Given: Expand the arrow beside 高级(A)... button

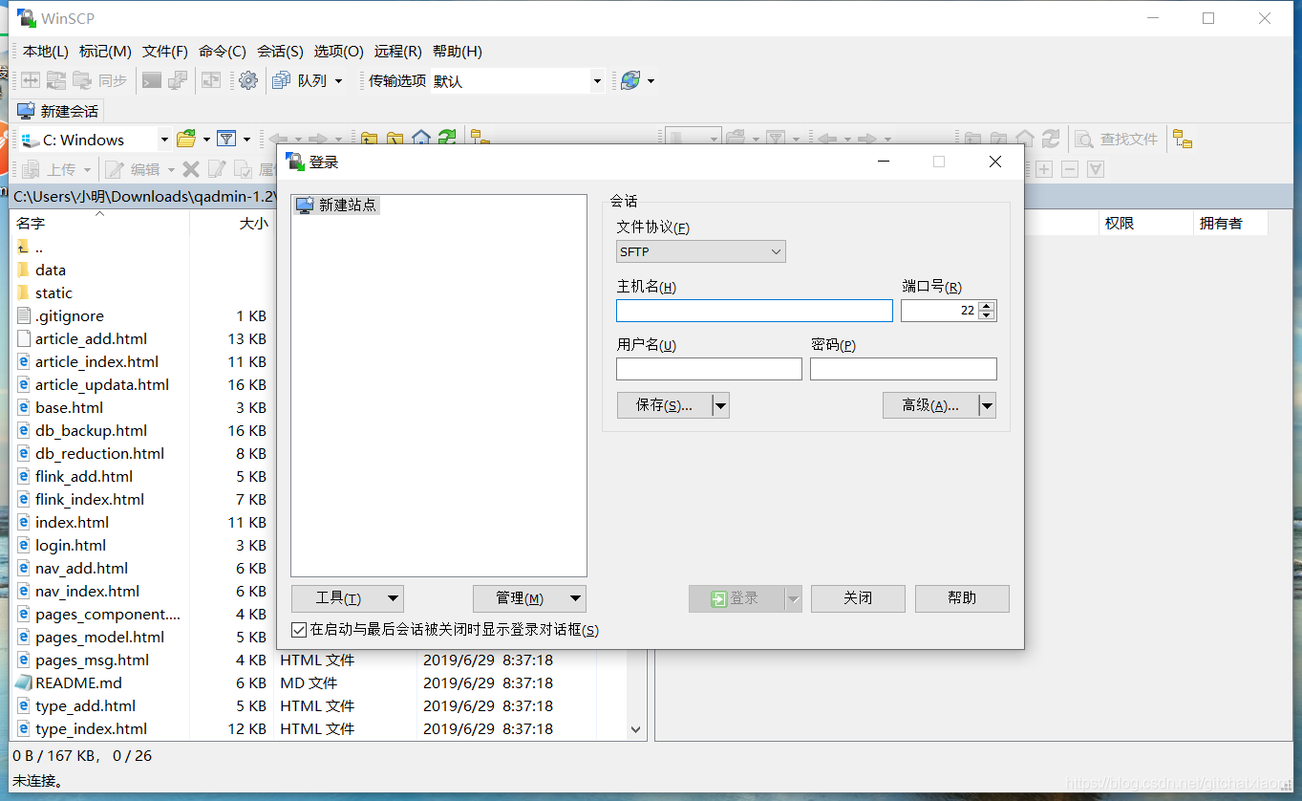Looking at the screenshot, I should (988, 405).
